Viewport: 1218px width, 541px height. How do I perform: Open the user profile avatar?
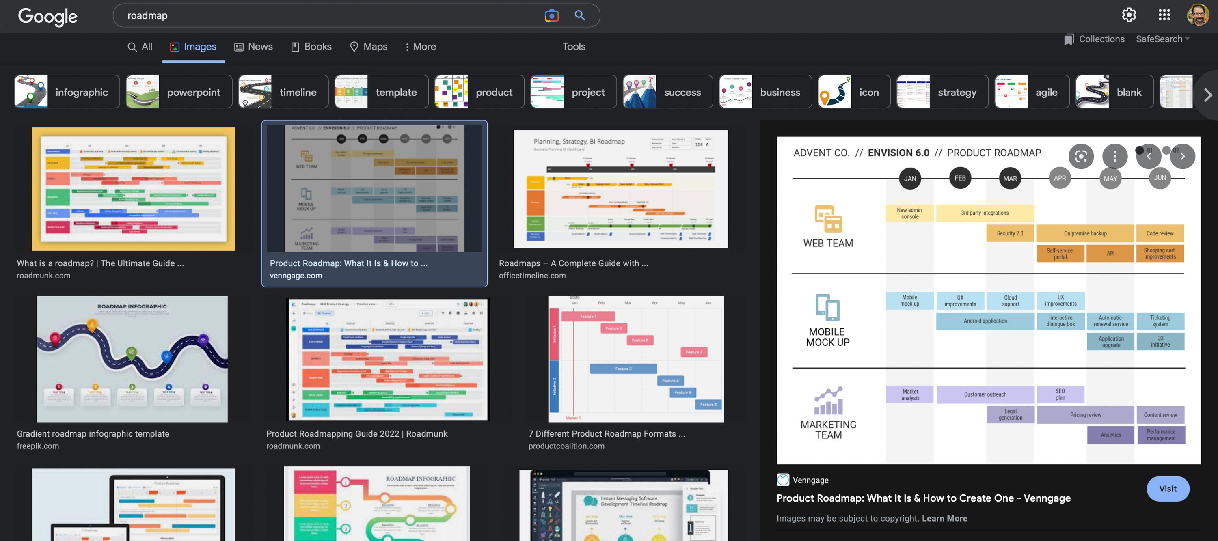point(1198,15)
